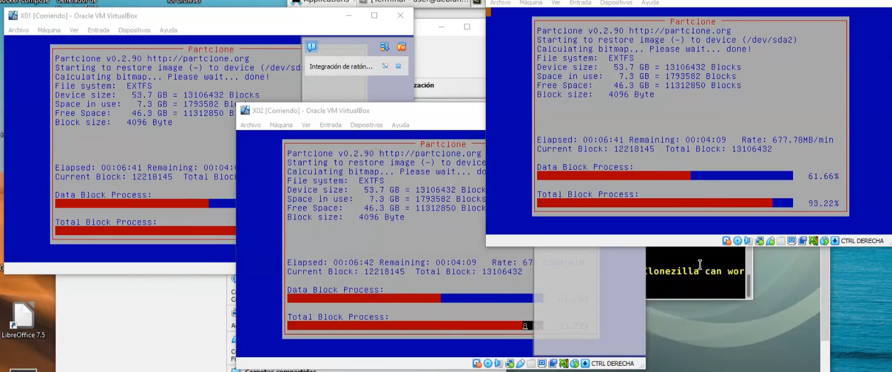Image resolution: width=892 pixels, height=372 pixels.
Task: Open LibreOffice 7.5 desktop shortcut
Action: [x=23, y=321]
